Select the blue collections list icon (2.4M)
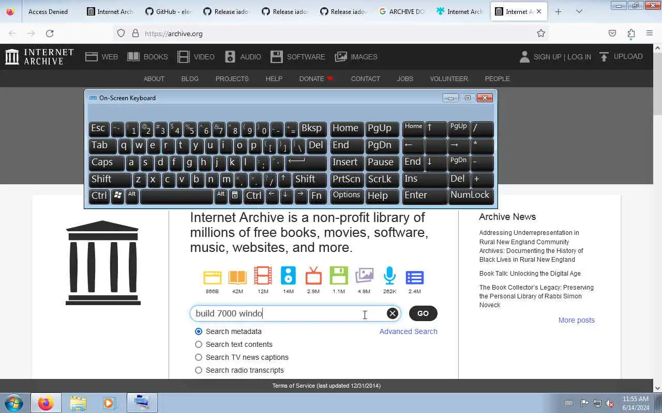The width and height of the screenshot is (662, 413). [x=415, y=277]
